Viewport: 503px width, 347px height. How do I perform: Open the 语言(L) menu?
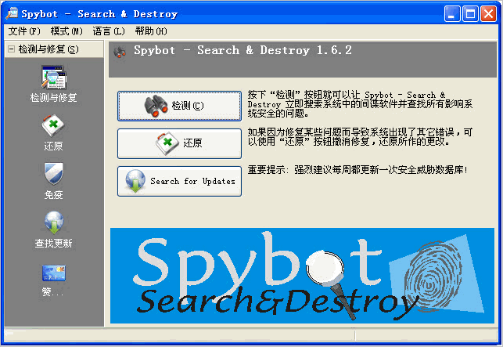coord(109,31)
